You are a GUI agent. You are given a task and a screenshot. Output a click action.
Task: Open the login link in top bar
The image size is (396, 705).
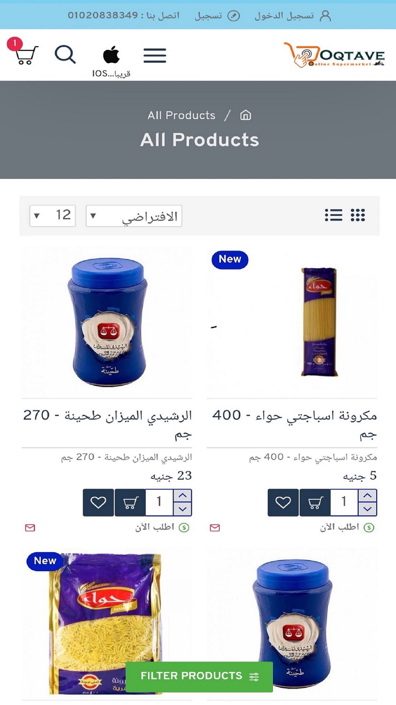coord(293,15)
